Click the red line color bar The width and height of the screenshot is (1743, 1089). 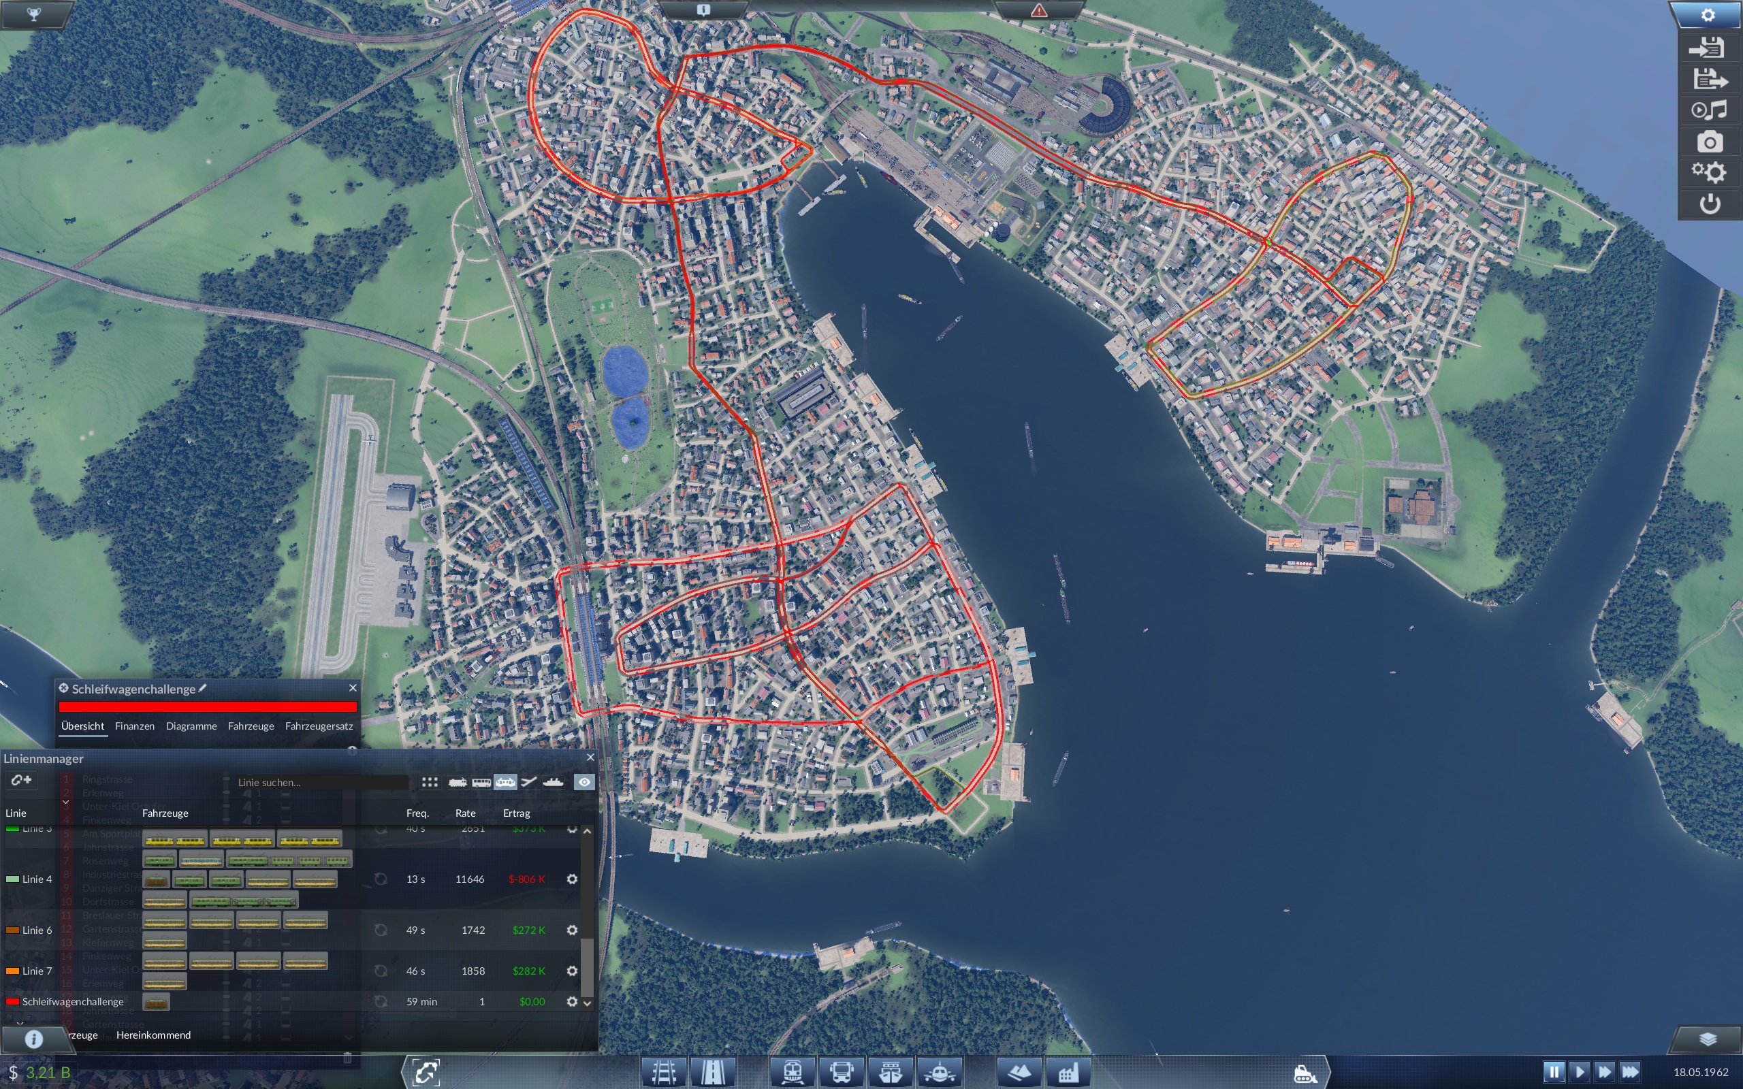208,706
